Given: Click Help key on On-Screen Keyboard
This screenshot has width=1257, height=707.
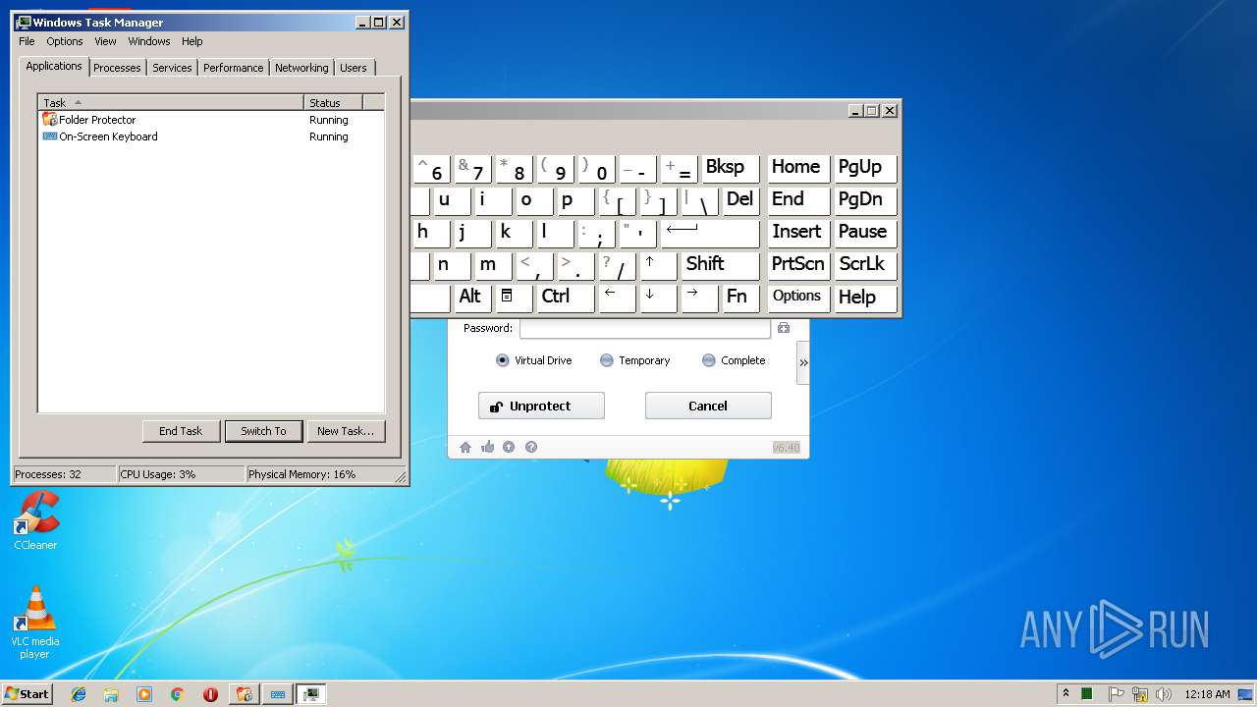Looking at the screenshot, I should (865, 298).
